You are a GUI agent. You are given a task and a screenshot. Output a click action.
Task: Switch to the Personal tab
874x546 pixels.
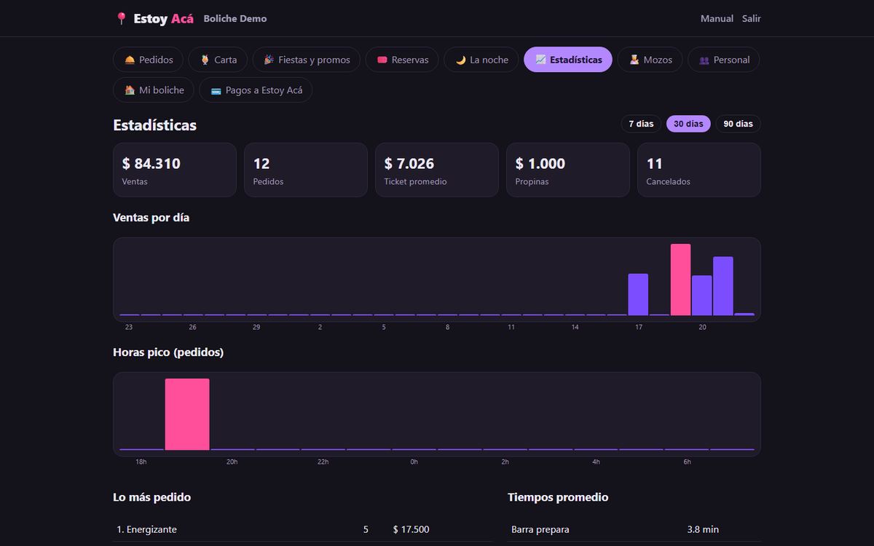coord(723,60)
